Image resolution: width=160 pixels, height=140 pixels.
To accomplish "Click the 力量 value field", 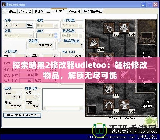I will point(22,56).
